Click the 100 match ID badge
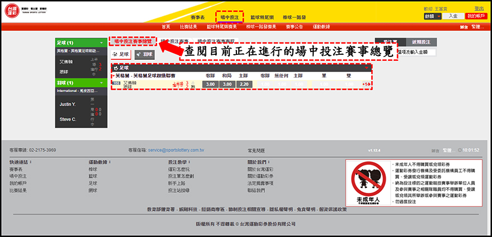This screenshot has height=237, width=492. click(116, 83)
